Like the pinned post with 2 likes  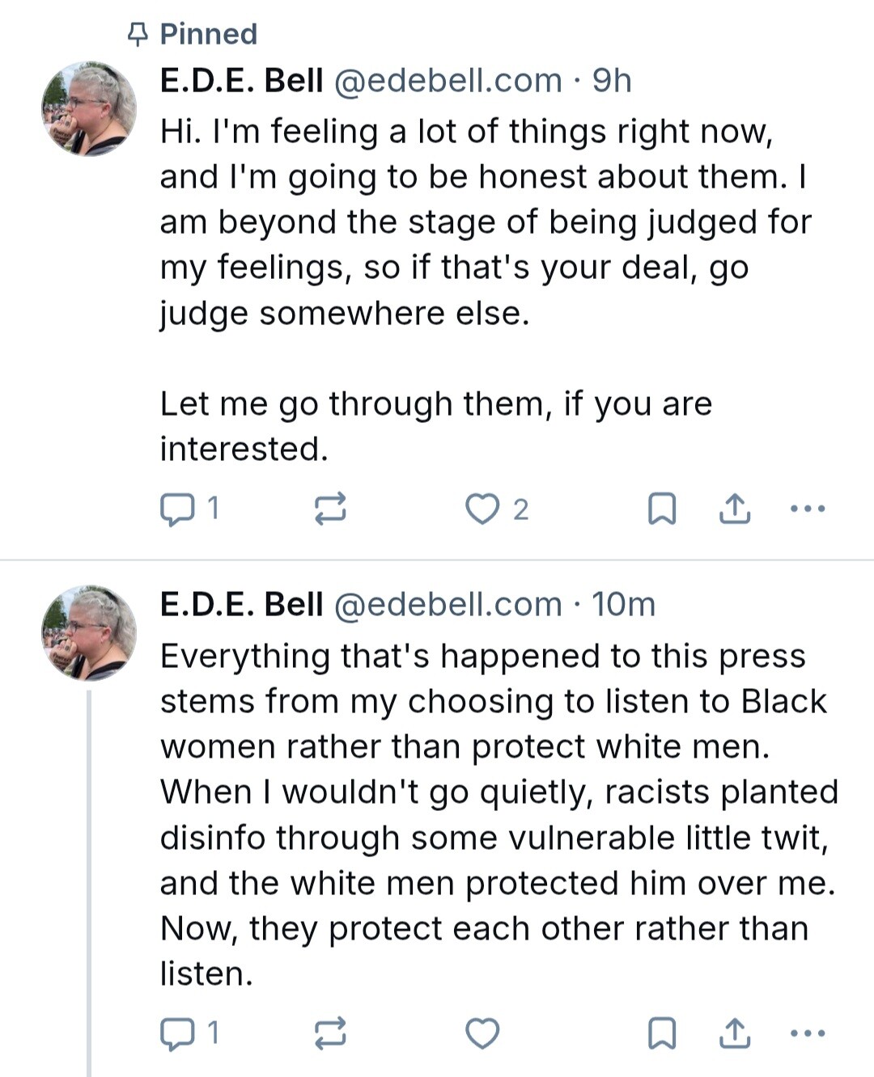(x=483, y=509)
